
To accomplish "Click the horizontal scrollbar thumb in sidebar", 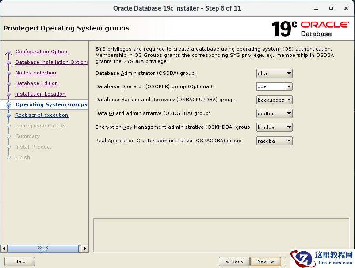I will (x=43, y=249).
